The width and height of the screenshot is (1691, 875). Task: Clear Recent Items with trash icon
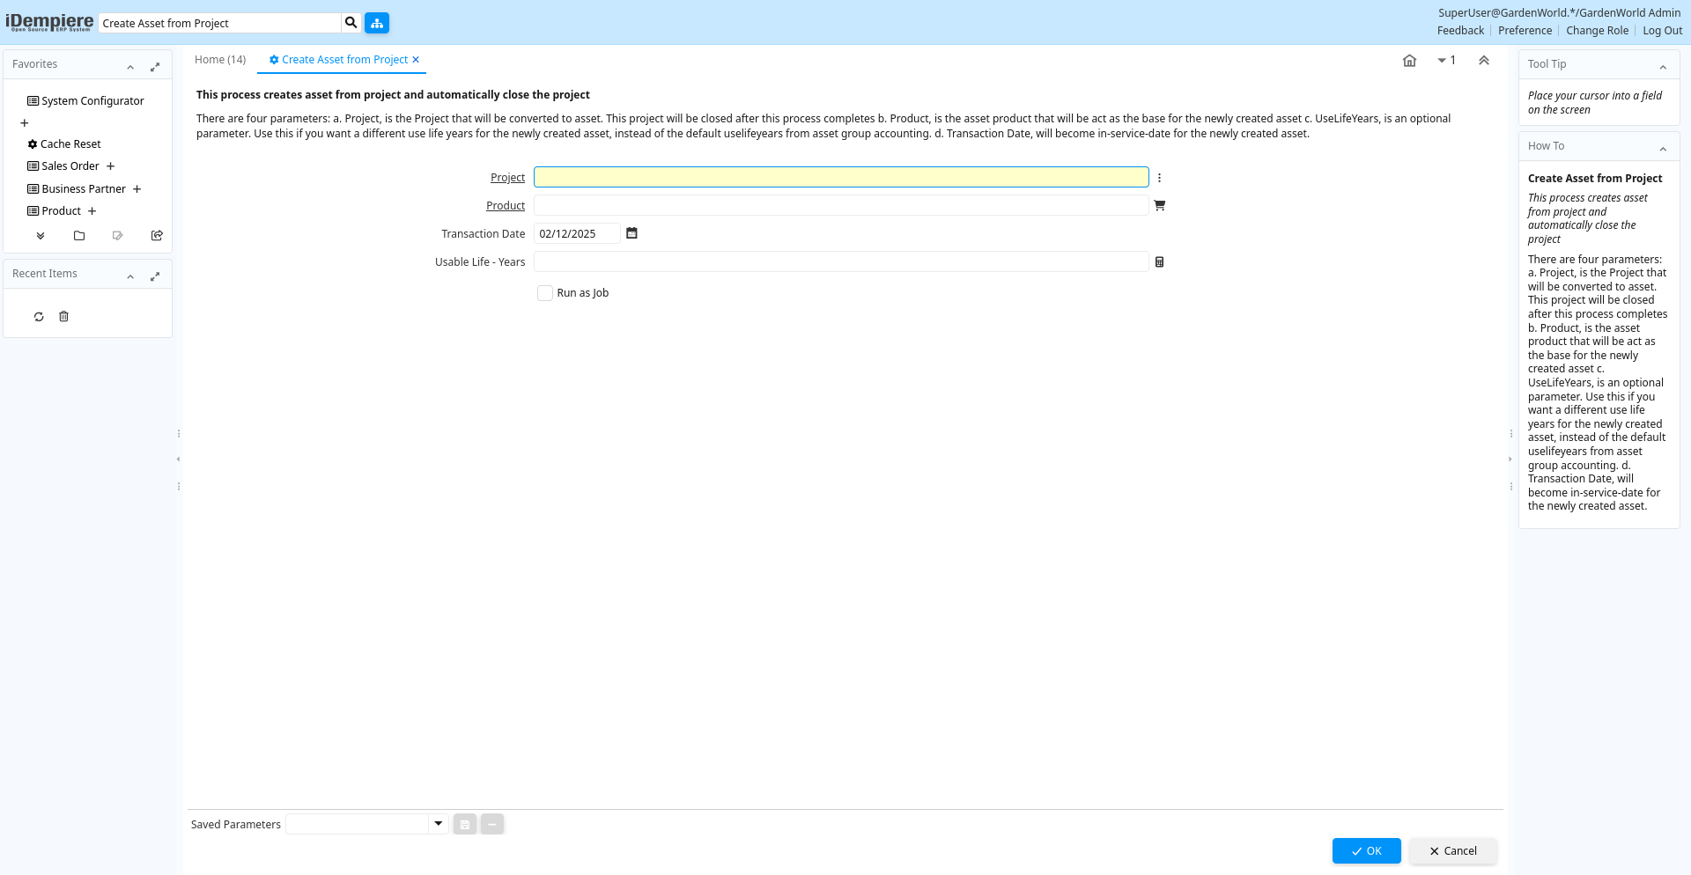click(63, 317)
